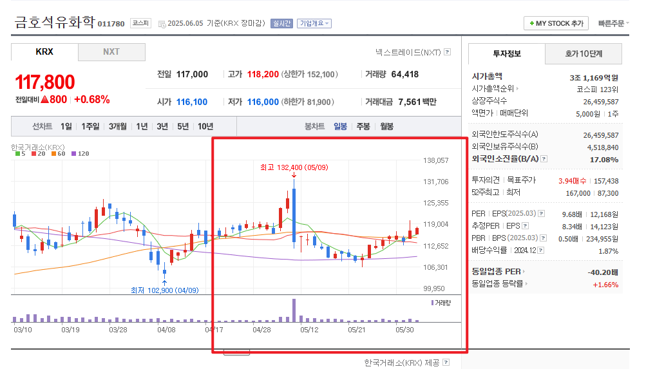
Task: Click the 실시간 badge button
Action: tap(281, 23)
